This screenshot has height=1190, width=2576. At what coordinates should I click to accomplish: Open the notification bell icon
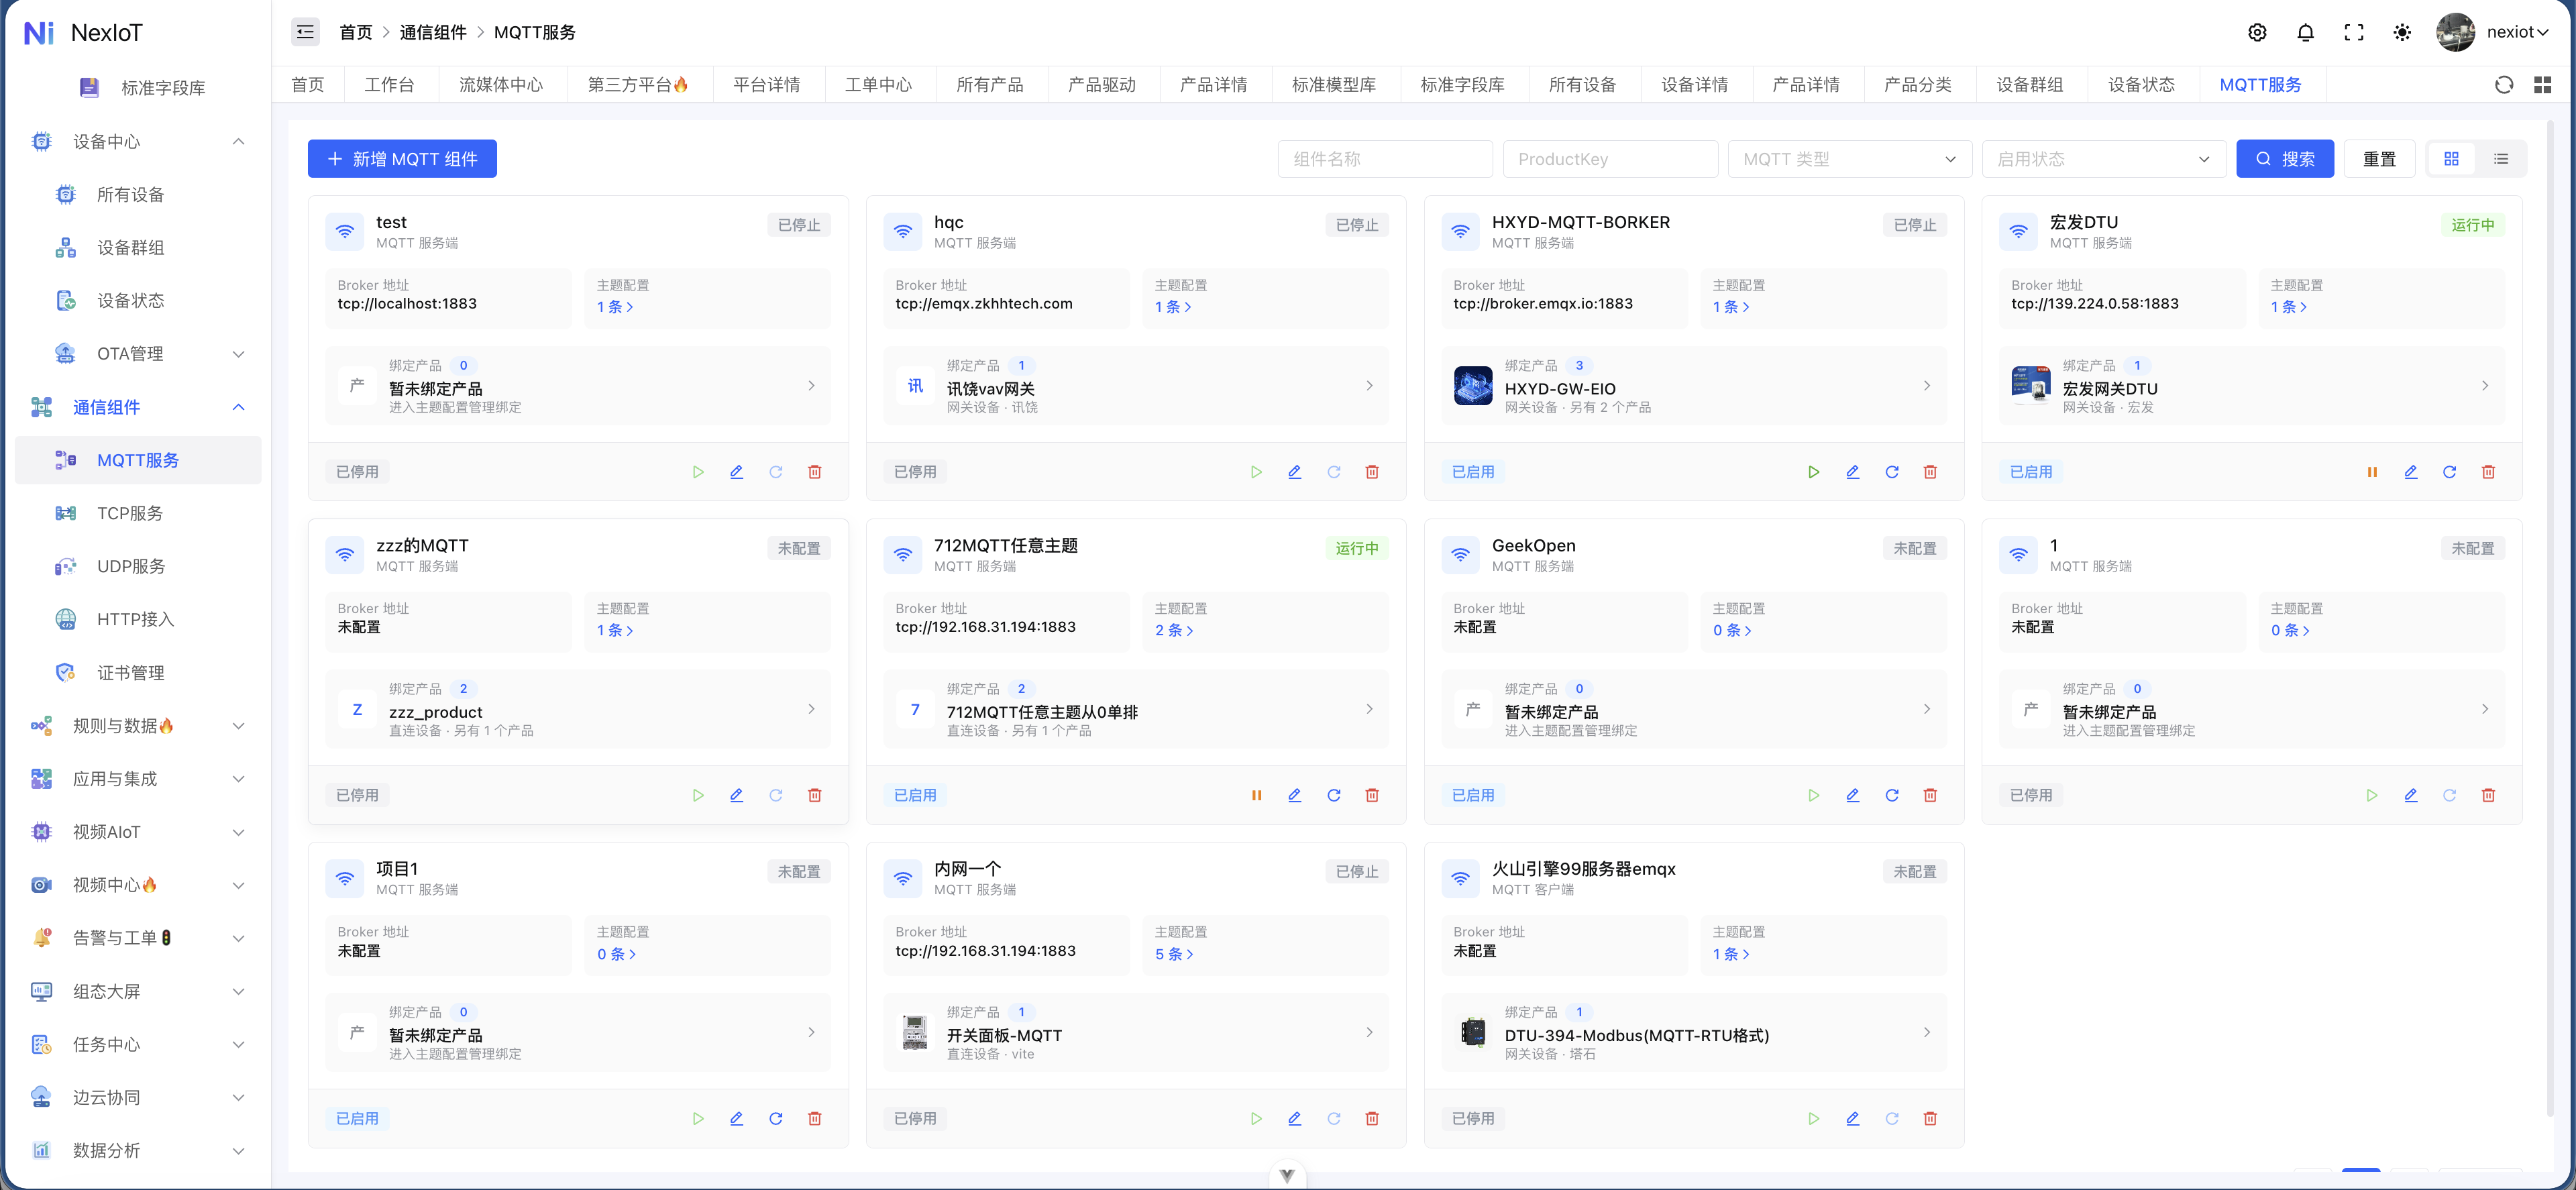click(2305, 32)
